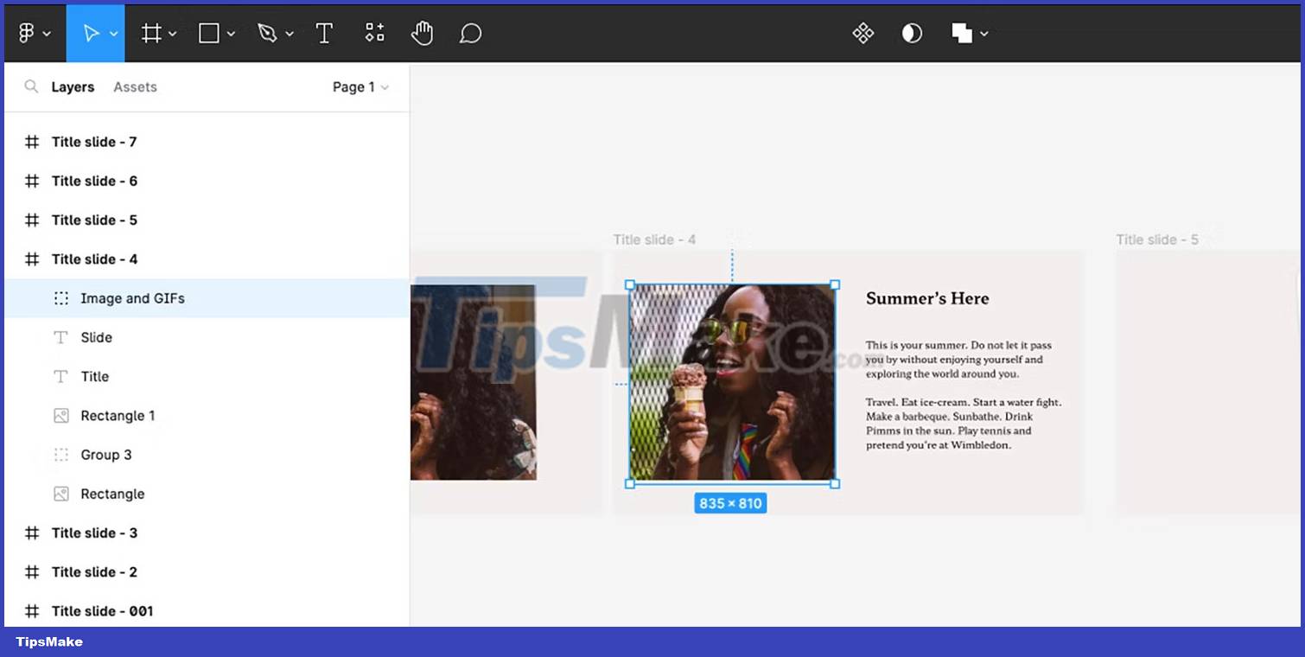This screenshot has width=1305, height=657.
Task: Open the shape tools dropdown
Action: pos(231,33)
